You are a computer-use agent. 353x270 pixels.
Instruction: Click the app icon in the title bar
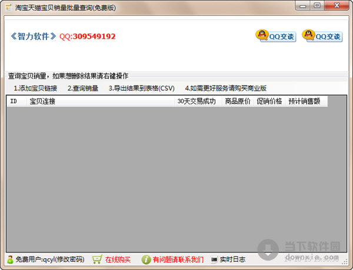click(8, 8)
